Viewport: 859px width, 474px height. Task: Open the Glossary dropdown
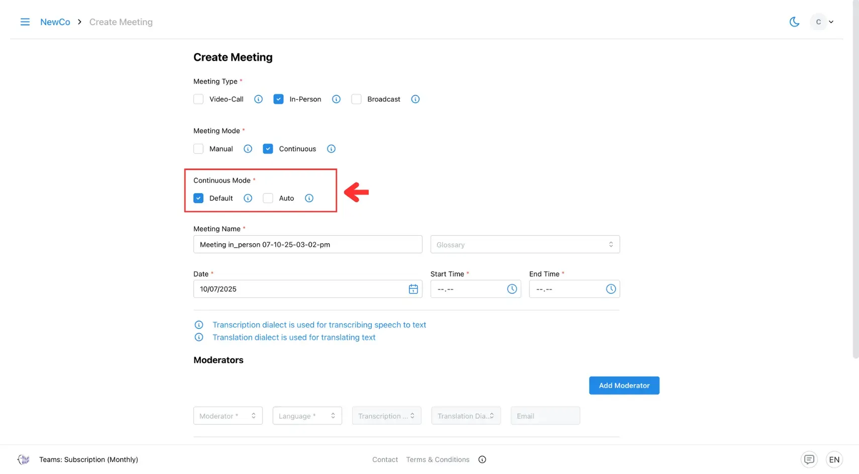pos(524,244)
